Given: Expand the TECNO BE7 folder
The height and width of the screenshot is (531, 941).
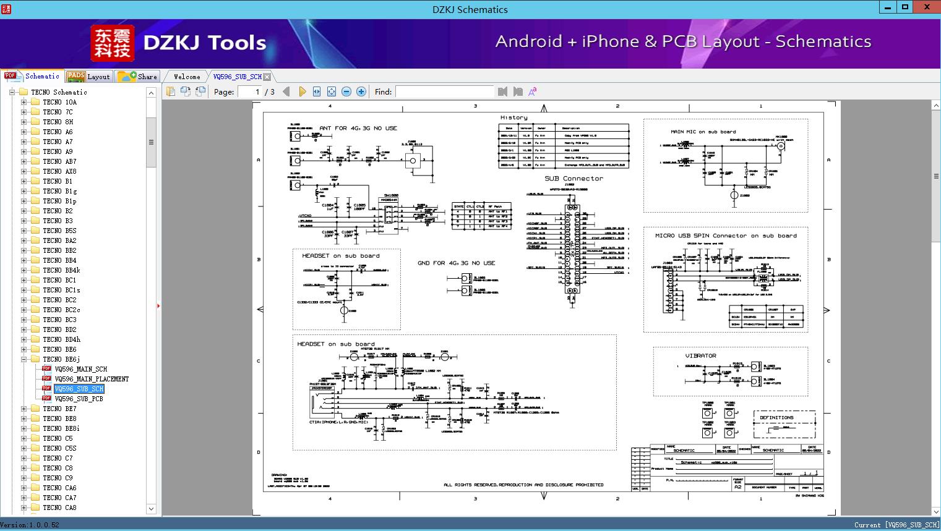Looking at the screenshot, I should [x=24, y=409].
